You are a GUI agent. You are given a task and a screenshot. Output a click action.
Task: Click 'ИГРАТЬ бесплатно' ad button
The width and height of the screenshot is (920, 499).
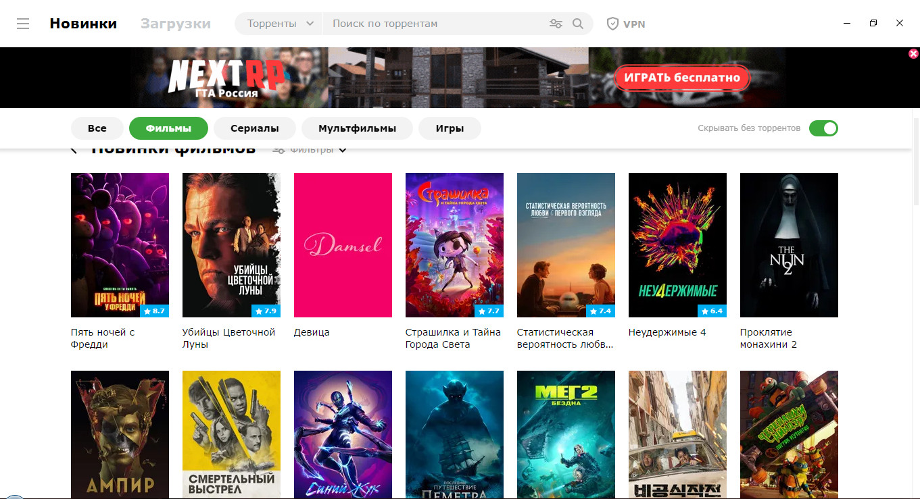(x=682, y=78)
